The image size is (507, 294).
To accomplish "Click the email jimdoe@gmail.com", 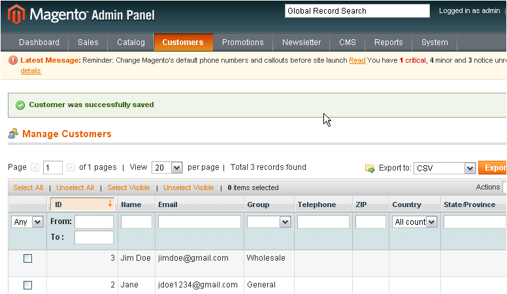I will (193, 258).
